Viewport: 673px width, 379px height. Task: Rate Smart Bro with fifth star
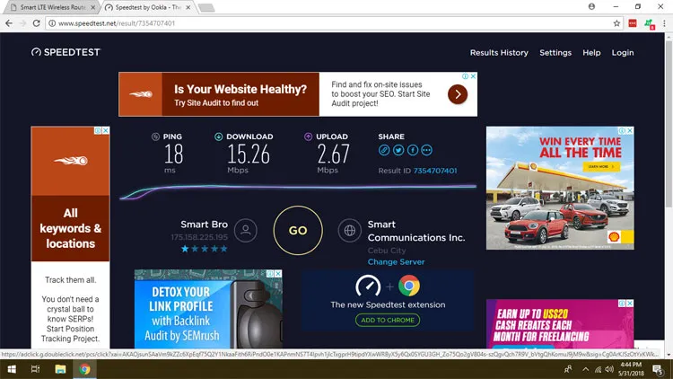(223, 249)
